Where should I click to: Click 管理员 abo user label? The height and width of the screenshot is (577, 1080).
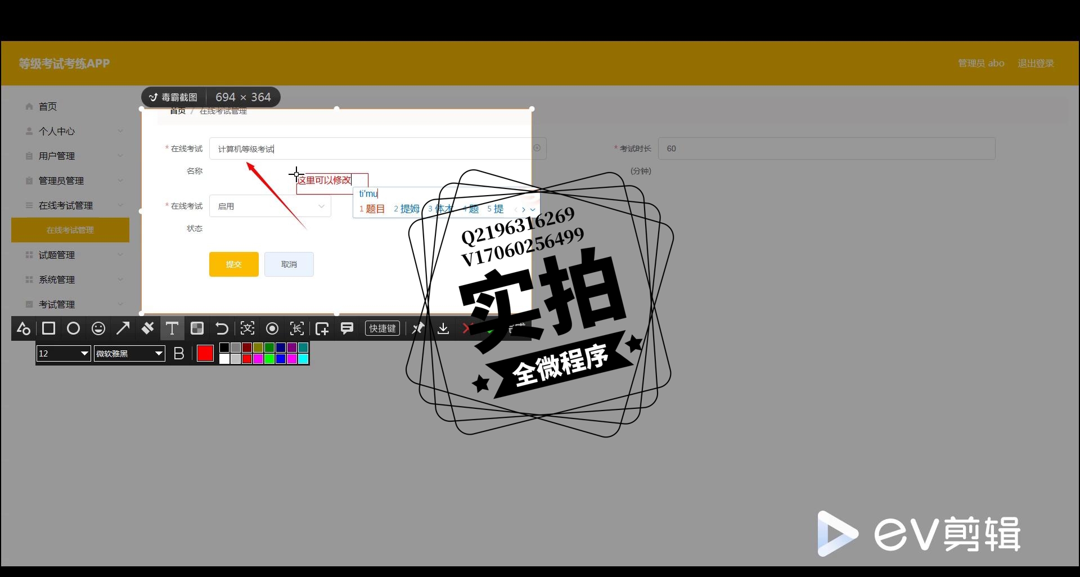point(981,63)
